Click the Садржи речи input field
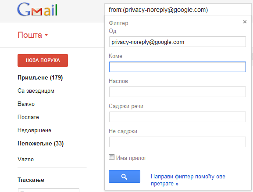The height and width of the screenshot is (192, 253). click(178, 117)
